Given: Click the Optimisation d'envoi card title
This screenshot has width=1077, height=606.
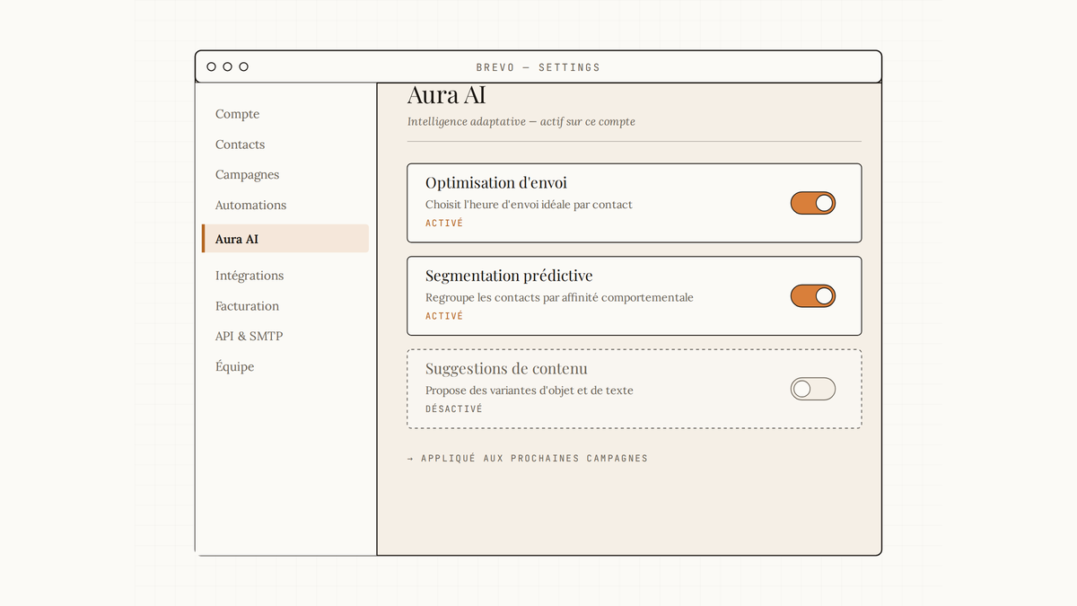Looking at the screenshot, I should coord(496,183).
